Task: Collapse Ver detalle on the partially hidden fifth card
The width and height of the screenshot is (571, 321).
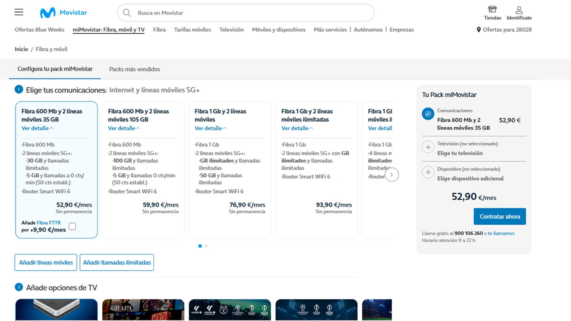Action: [x=380, y=128]
